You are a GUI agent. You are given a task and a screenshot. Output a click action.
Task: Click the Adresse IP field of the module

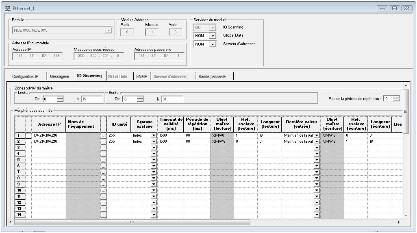[37, 56]
